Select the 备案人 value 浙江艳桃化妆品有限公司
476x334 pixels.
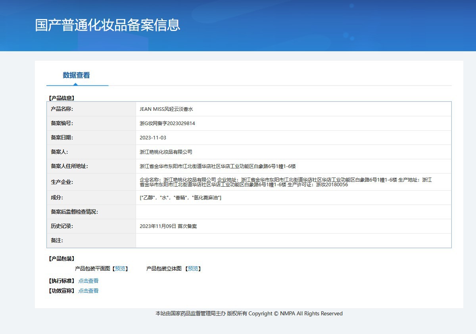[166, 152]
